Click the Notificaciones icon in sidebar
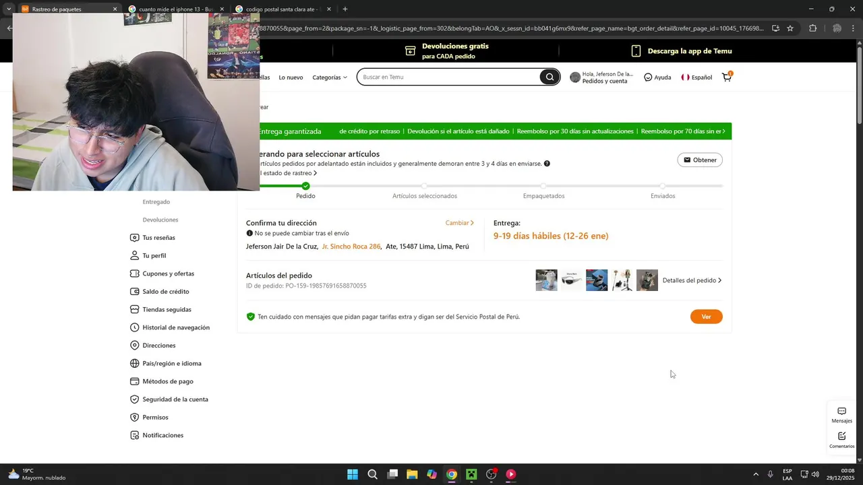This screenshot has height=485, width=863. [x=134, y=435]
